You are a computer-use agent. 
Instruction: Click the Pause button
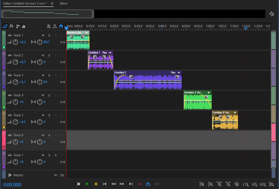tap(96, 184)
